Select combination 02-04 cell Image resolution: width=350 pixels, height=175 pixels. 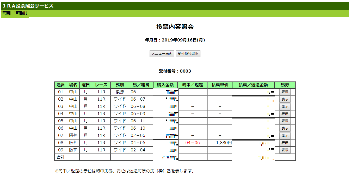pyautogui.click(x=141, y=150)
